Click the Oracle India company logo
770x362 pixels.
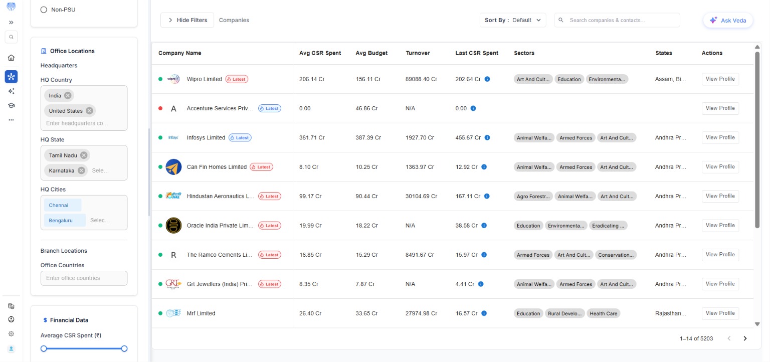point(173,226)
